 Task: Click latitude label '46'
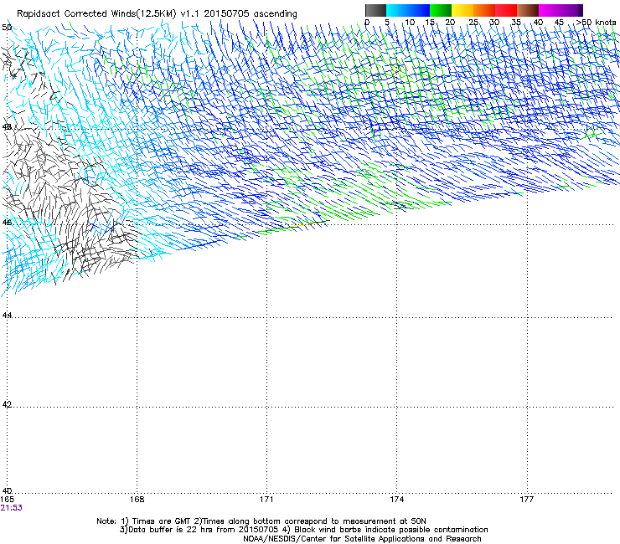[x=7, y=223]
